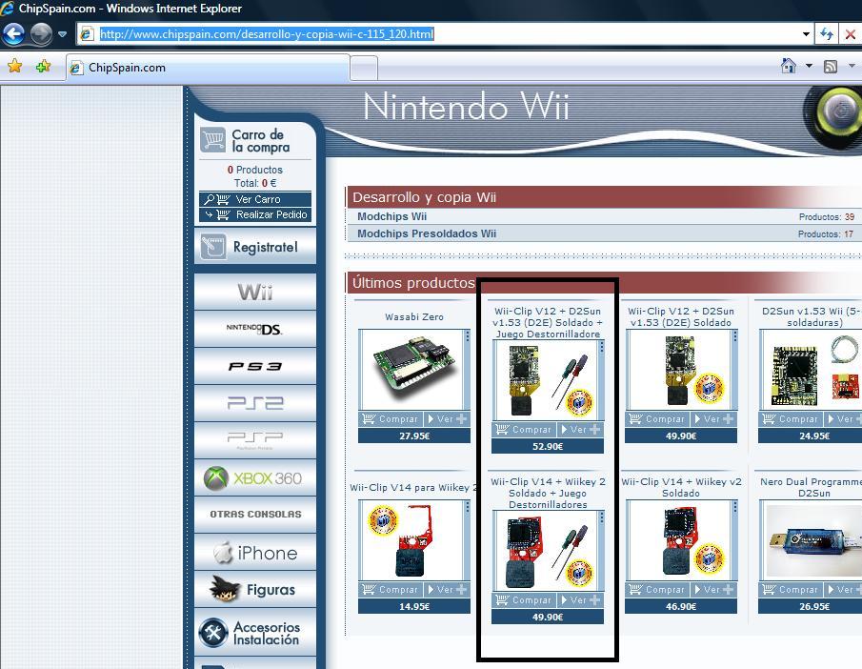Click Ver under Wasabi Zero

click(x=447, y=418)
